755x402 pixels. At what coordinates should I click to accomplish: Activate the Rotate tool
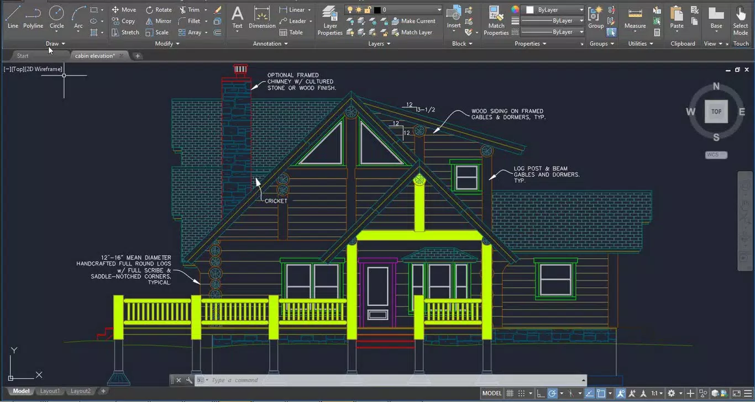click(159, 9)
